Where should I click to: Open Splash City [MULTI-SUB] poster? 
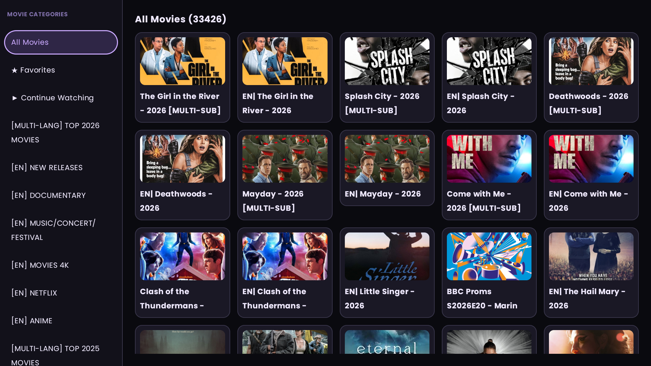point(387,61)
